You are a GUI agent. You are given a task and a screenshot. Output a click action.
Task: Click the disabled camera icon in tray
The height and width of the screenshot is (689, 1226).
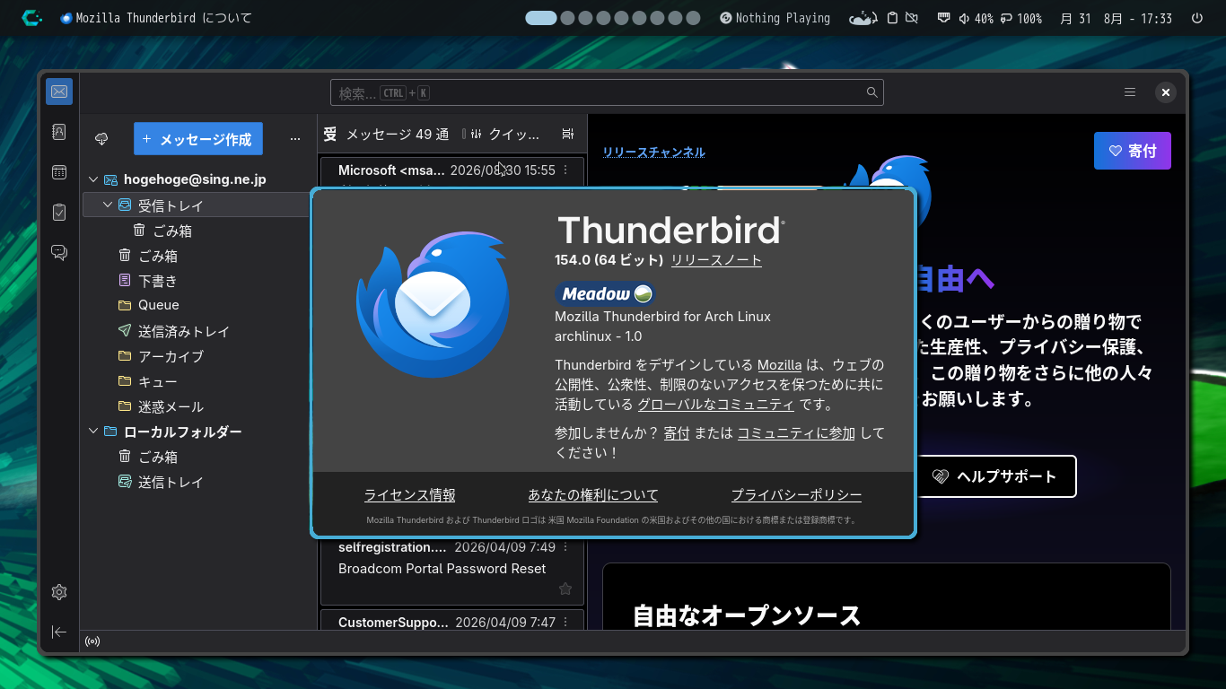click(x=912, y=18)
